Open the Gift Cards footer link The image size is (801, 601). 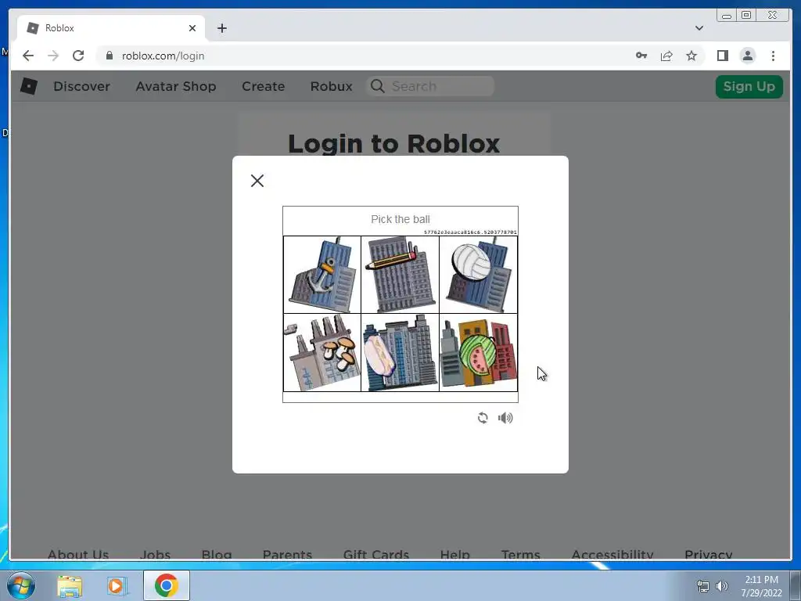(x=376, y=554)
